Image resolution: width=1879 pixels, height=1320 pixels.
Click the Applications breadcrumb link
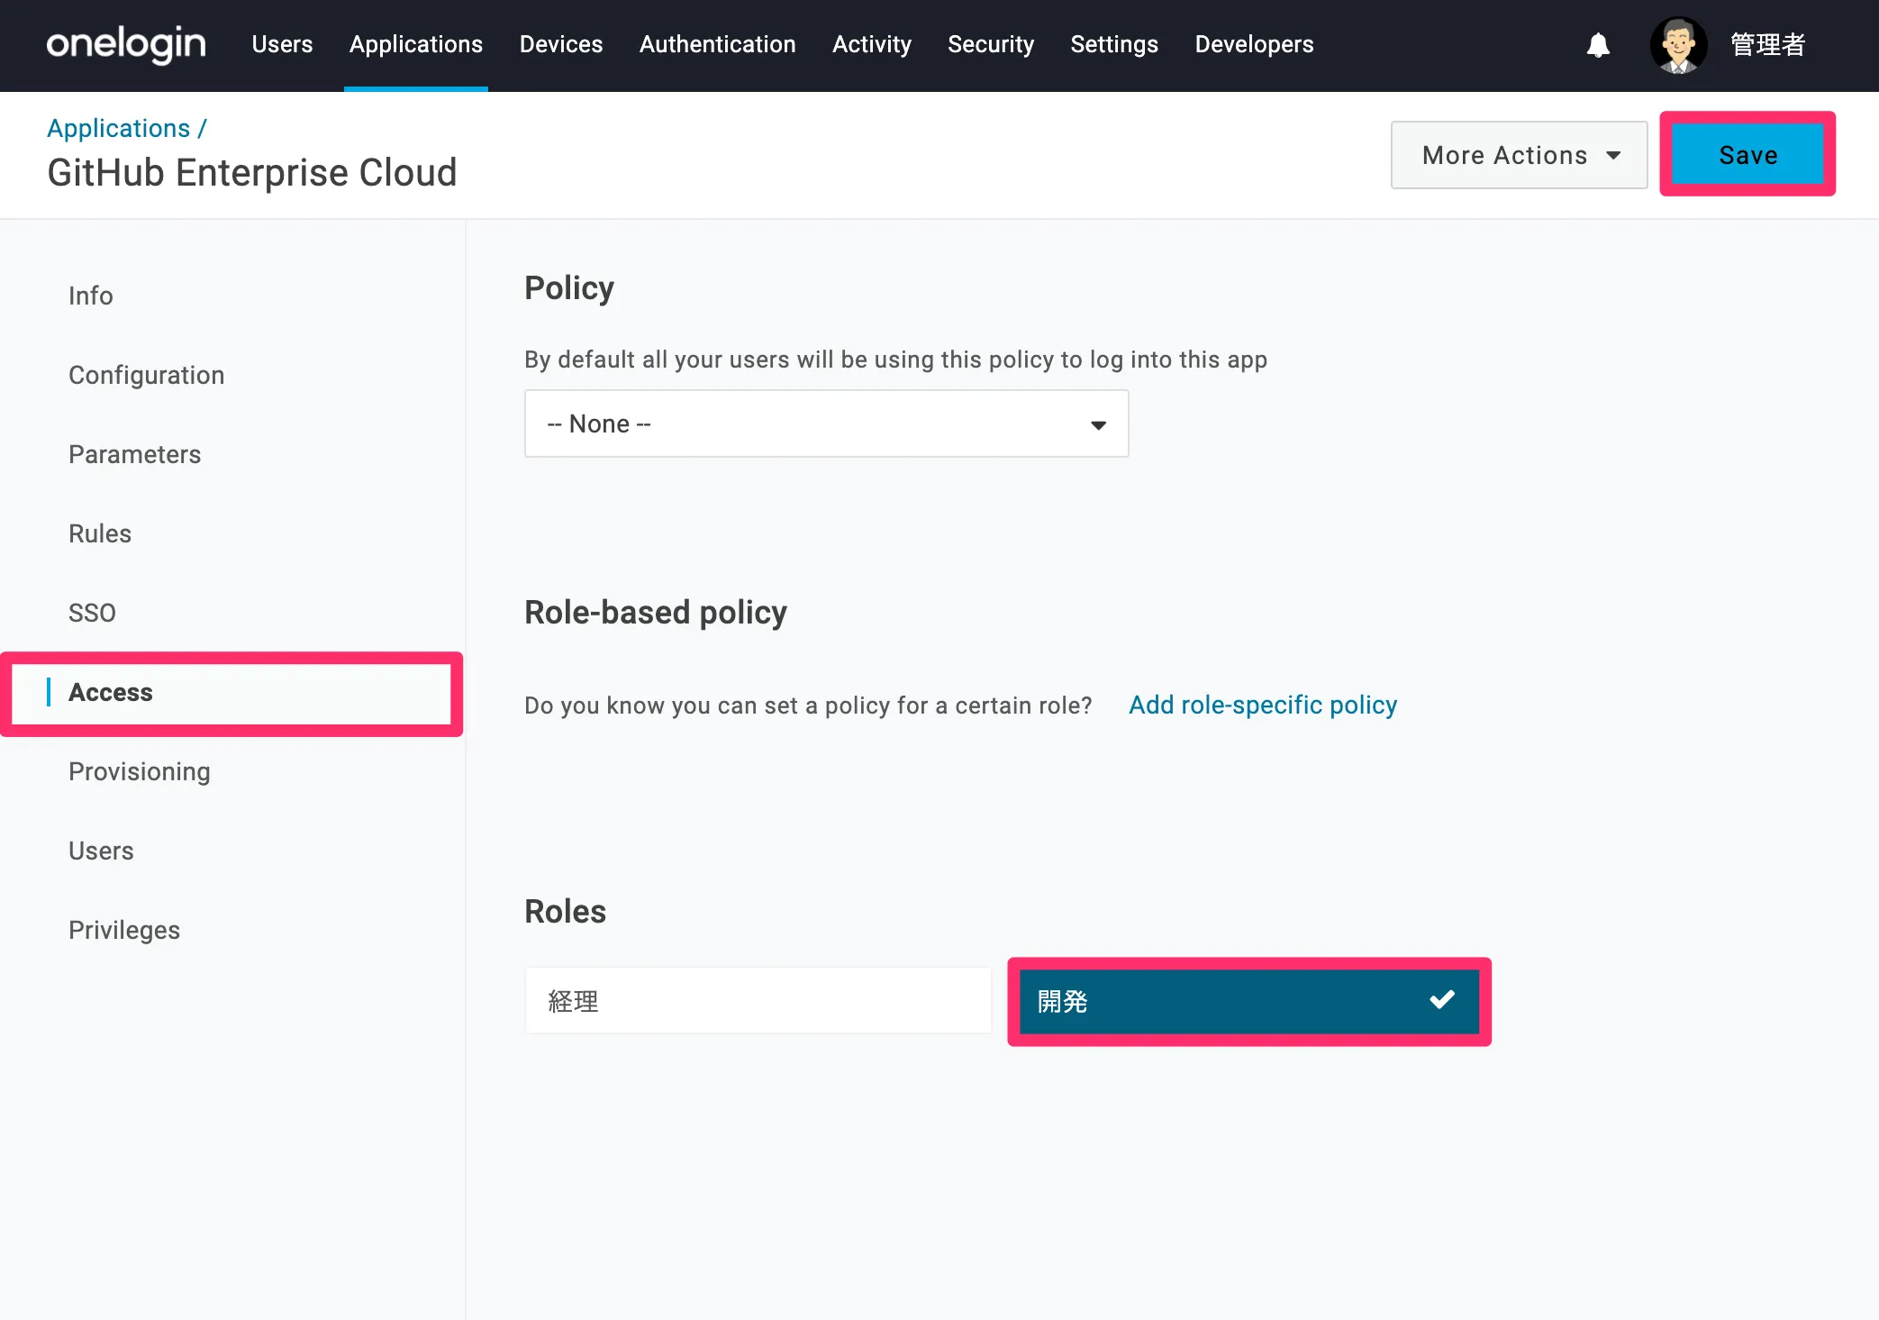[118, 128]
